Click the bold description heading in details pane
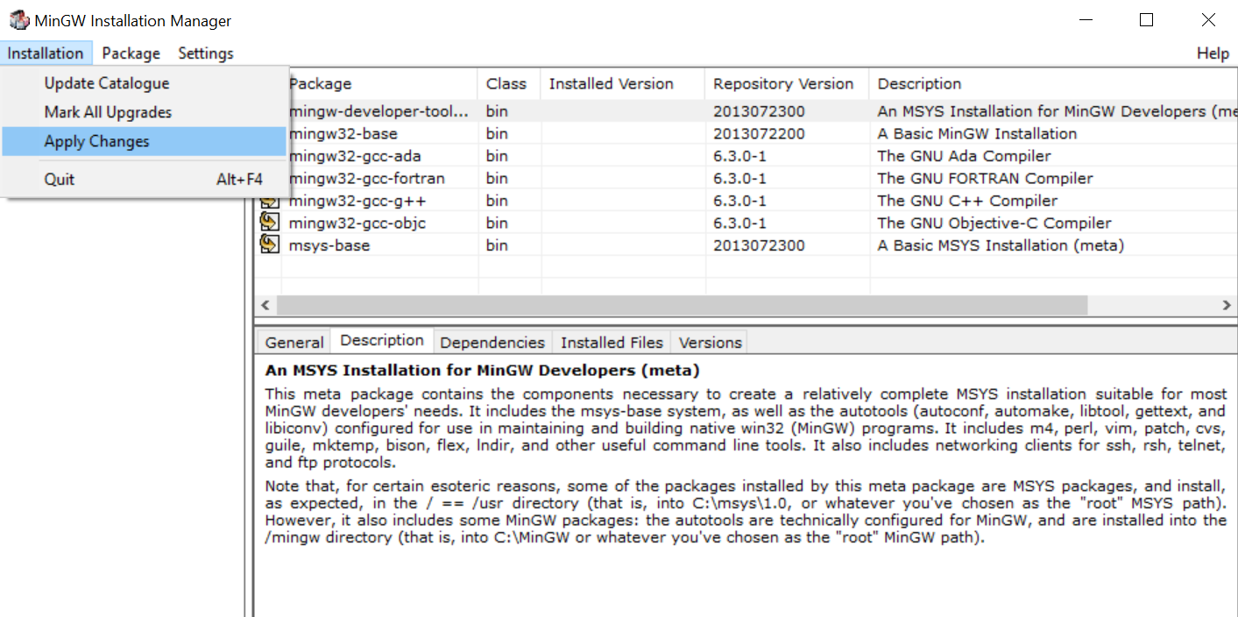This screenshot has width=1238, height=617. [x=483, y=370]
